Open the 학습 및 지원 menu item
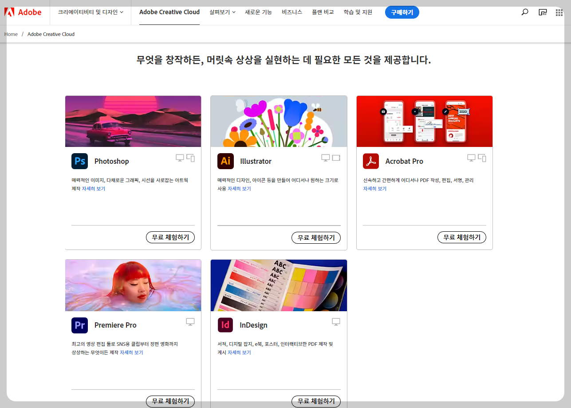The image size is (571, 408). coord(358,12)
